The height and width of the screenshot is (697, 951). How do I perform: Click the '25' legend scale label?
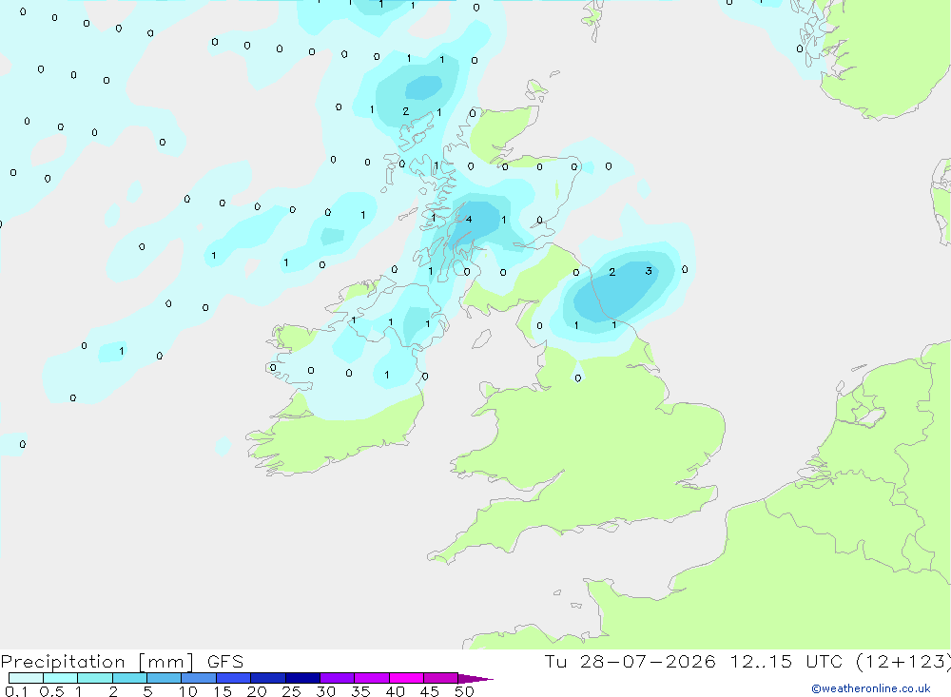point(291,691)
